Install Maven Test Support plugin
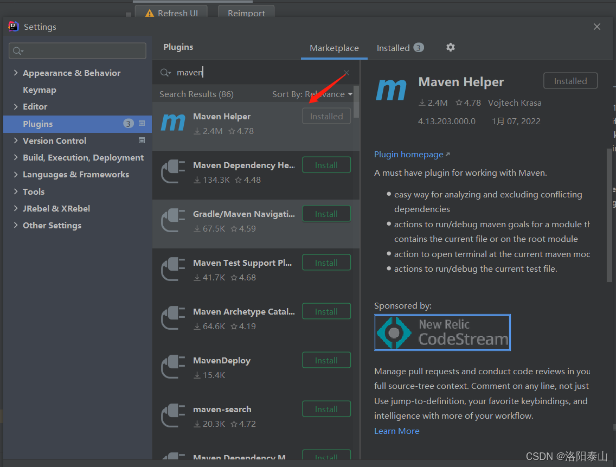The width and height of the screenshot is (616, 467). pos(326,263)
